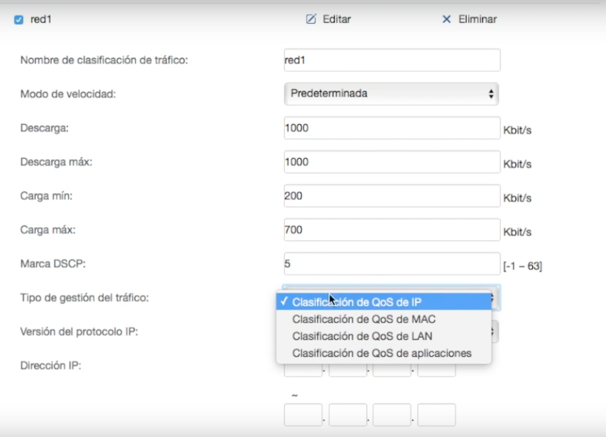Viewport: 606px width, 437px height.
Task: Open the Versión del protocolo IP dropdown
Action: tap(495, 331)
